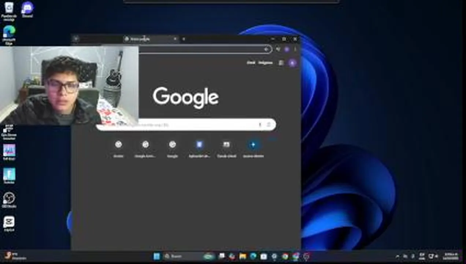The image size is (466, 264).
Task: Launch Discord from the desktop
Action: 27,10
